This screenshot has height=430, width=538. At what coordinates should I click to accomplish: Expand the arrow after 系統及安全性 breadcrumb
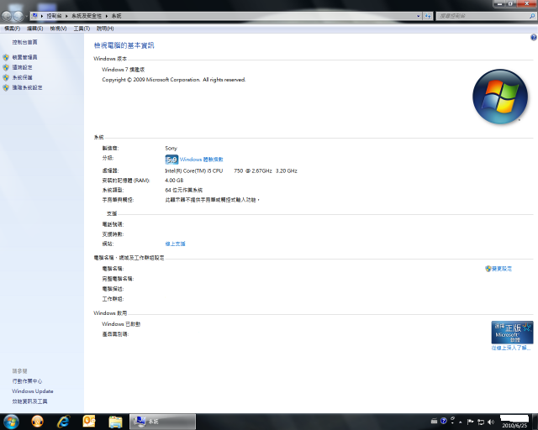tap(107, 16)
